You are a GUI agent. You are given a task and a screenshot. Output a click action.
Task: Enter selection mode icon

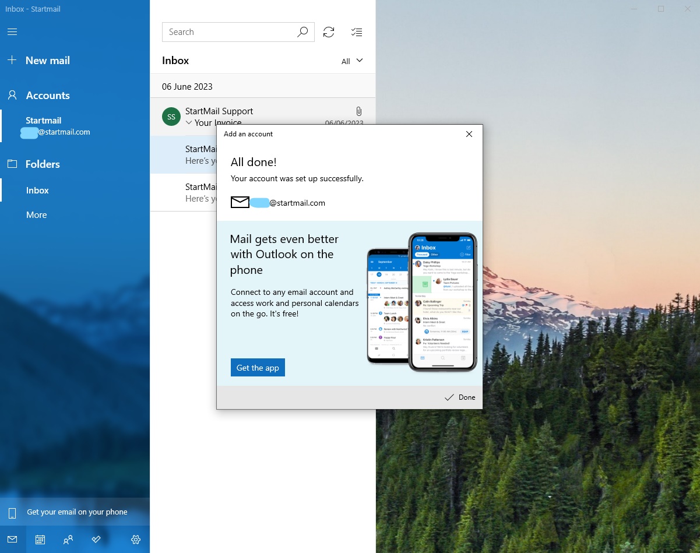[357, 32]
